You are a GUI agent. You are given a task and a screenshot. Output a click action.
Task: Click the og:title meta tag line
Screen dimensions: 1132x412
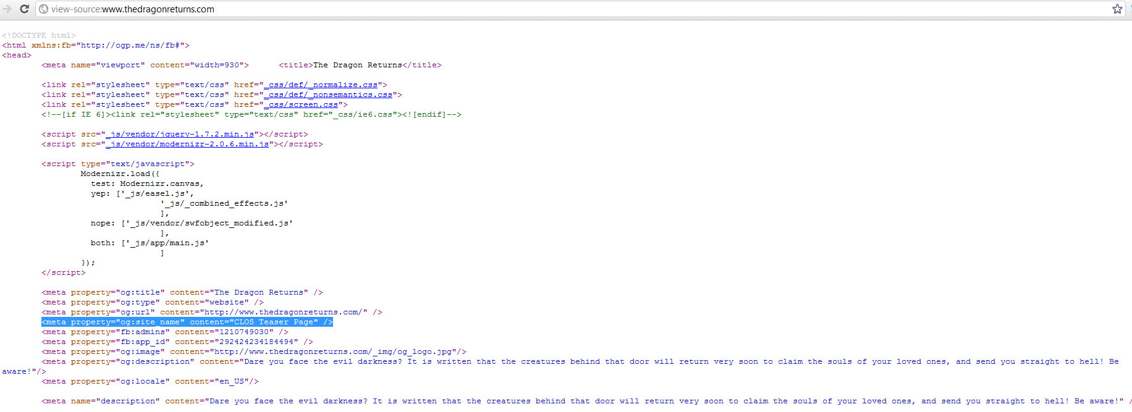point(182,292)
